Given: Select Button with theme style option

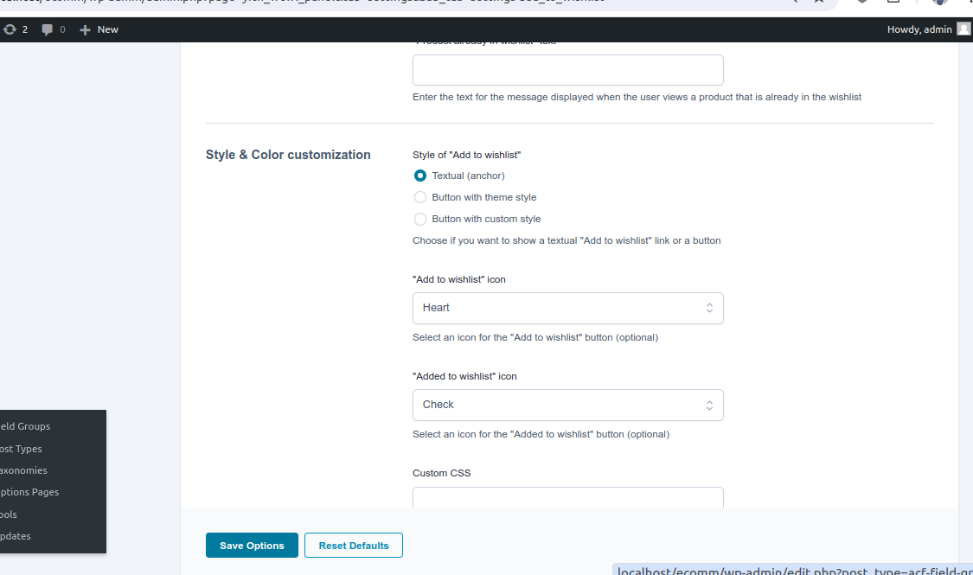Looking at the screenshot, I should (x=420, y=197).
